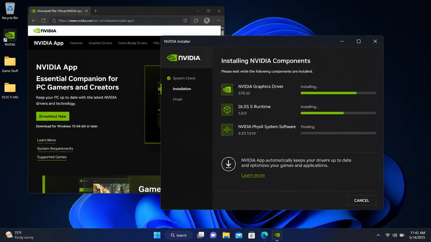Switch to Microsoft Edge in taskbar
Screen dimensions: 431x242
coord(264,235)
